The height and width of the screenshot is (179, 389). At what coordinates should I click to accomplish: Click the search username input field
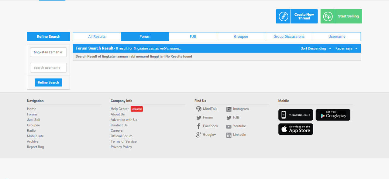48,67
